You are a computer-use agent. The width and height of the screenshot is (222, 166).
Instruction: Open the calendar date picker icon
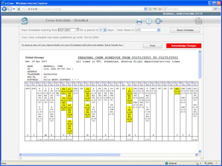click(x=78, y=30)
